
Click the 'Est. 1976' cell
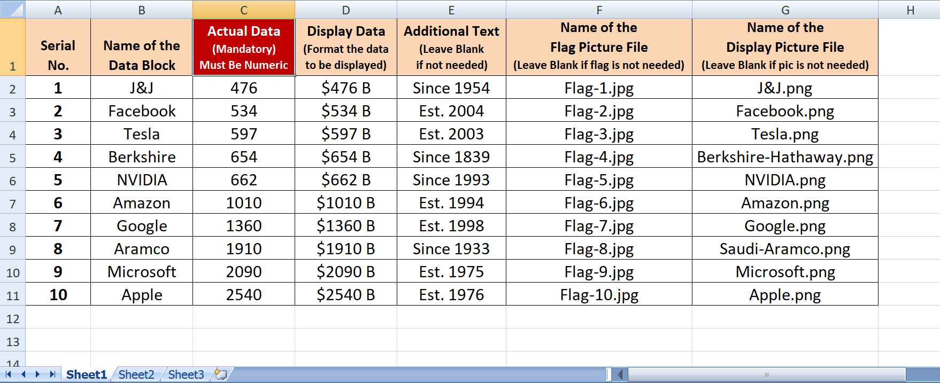coord(451,294)
